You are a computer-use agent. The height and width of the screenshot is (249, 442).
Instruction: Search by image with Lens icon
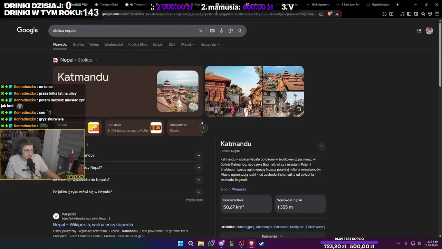(x=231, y=31)
